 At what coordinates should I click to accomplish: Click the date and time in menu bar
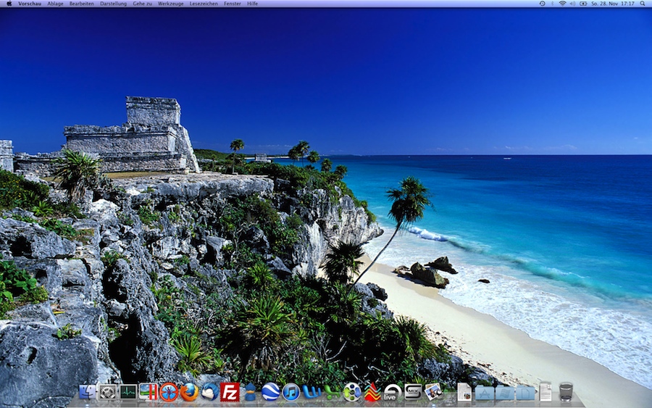click(613, 4)
